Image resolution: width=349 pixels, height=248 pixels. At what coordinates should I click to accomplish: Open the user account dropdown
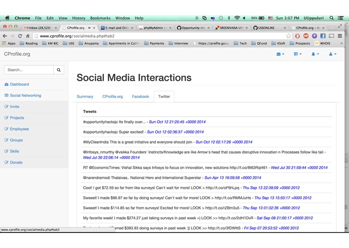coord(332,54)
